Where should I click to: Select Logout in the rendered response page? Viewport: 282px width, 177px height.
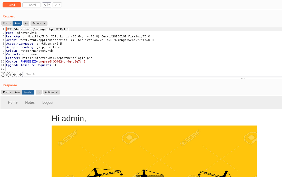47,102
